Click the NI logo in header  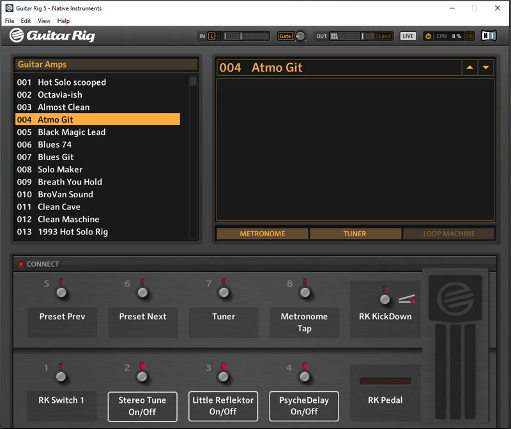coord(489,36)
